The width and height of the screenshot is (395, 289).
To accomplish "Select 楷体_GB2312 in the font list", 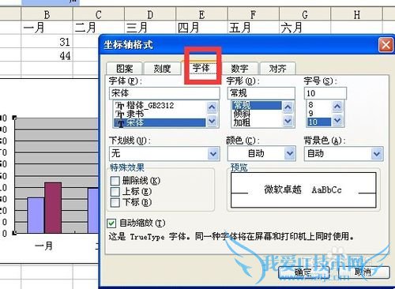I will pyautogui.click(x=160, y=106).
